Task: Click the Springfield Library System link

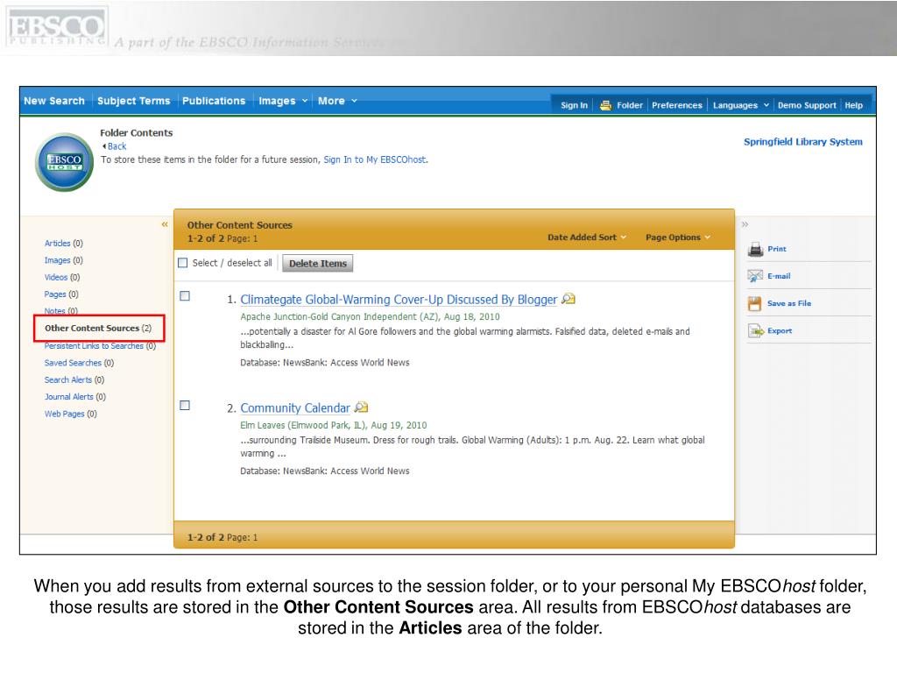Action: coord(802,141)
